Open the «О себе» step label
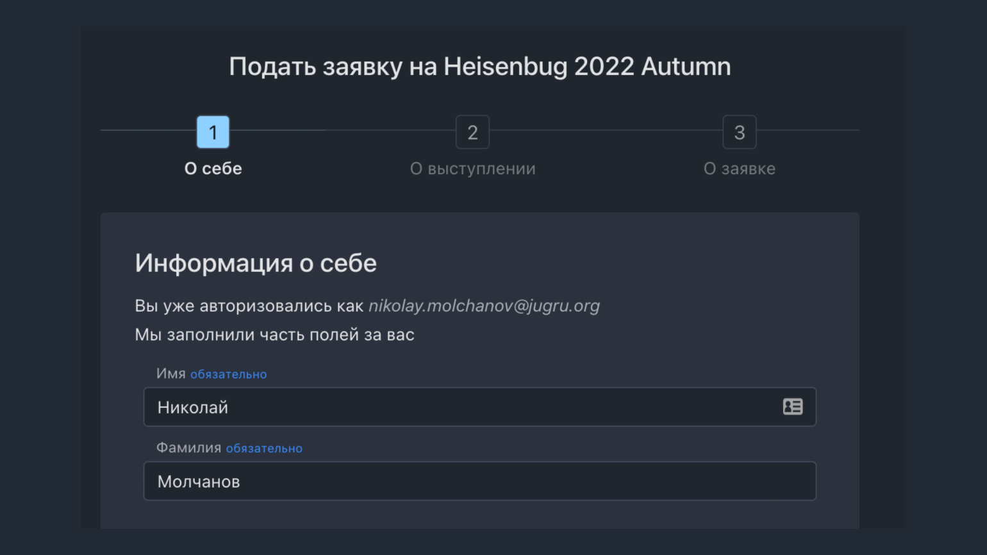 (213, 169)
